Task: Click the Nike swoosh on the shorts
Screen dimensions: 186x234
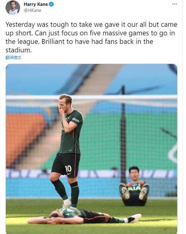Action: (69, 174)
